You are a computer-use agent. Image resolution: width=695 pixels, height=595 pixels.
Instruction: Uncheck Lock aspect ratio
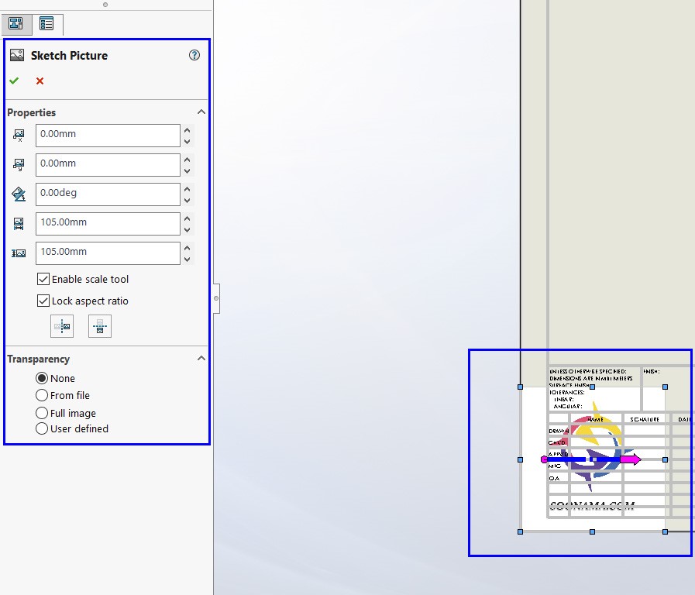coord(43,301)
